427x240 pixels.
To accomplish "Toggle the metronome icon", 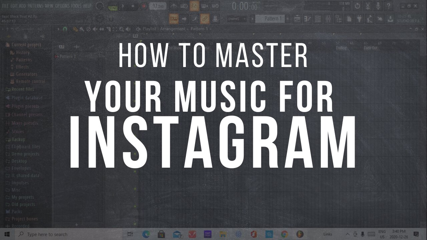I will click(174, 6).
